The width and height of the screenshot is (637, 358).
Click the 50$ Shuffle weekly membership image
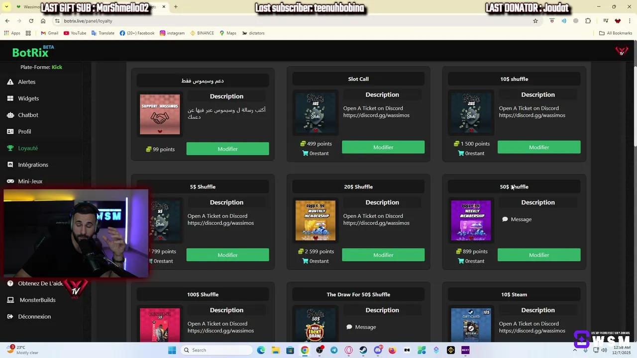click(x=471, y=220)
